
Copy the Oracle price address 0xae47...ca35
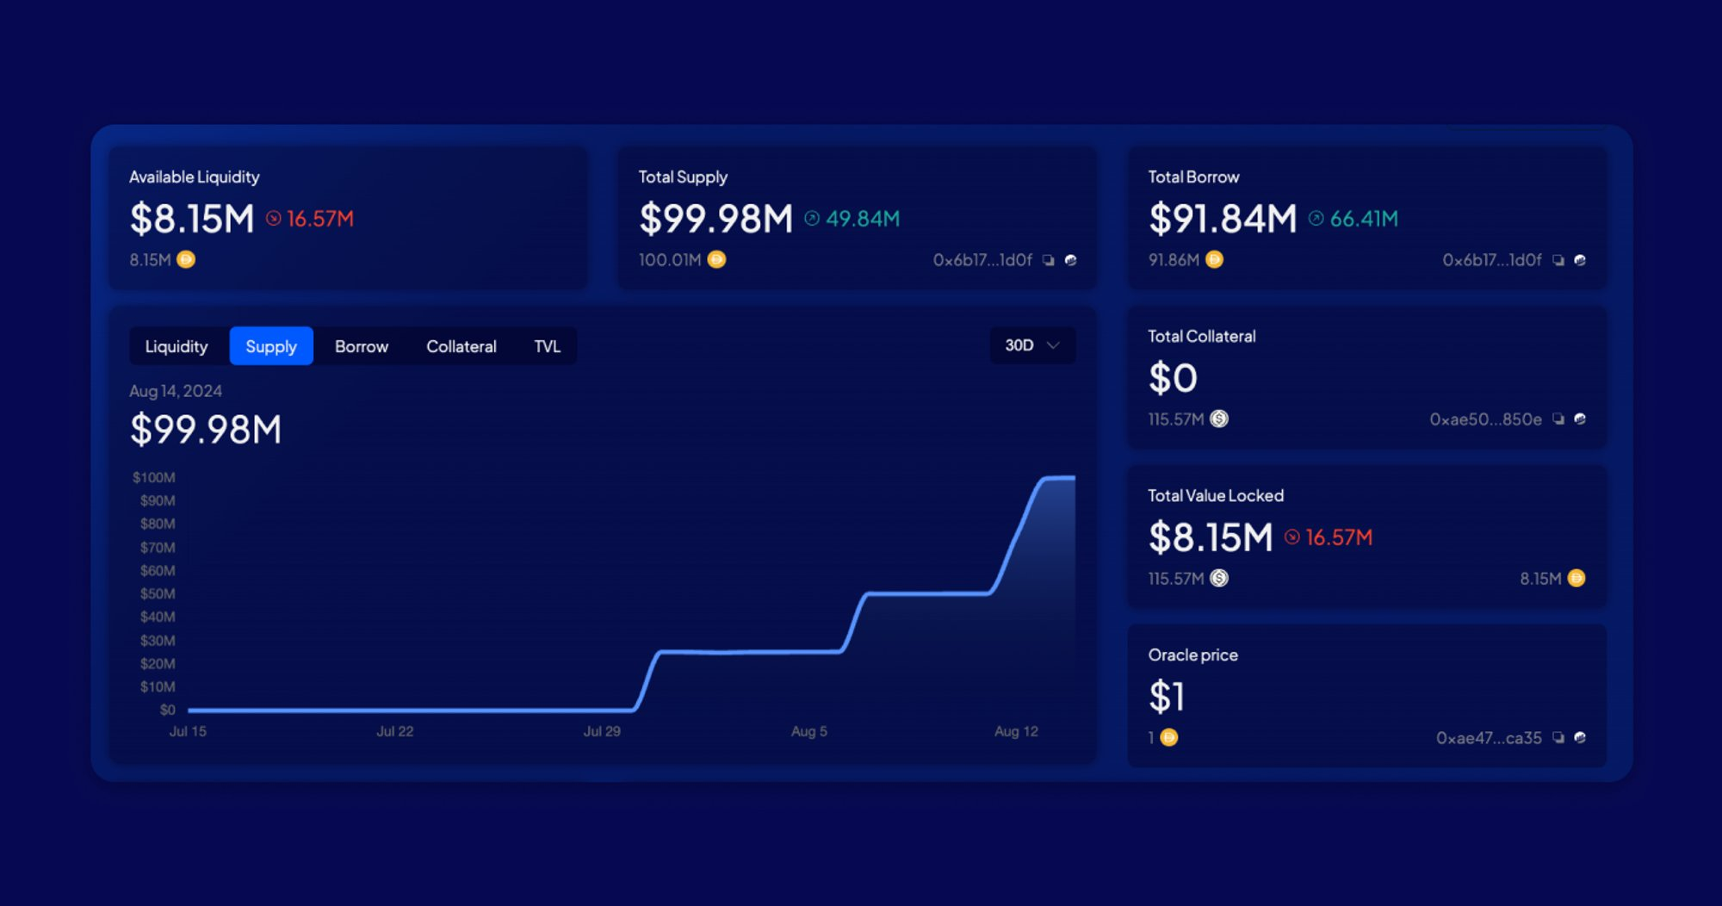click(1558, 738)
